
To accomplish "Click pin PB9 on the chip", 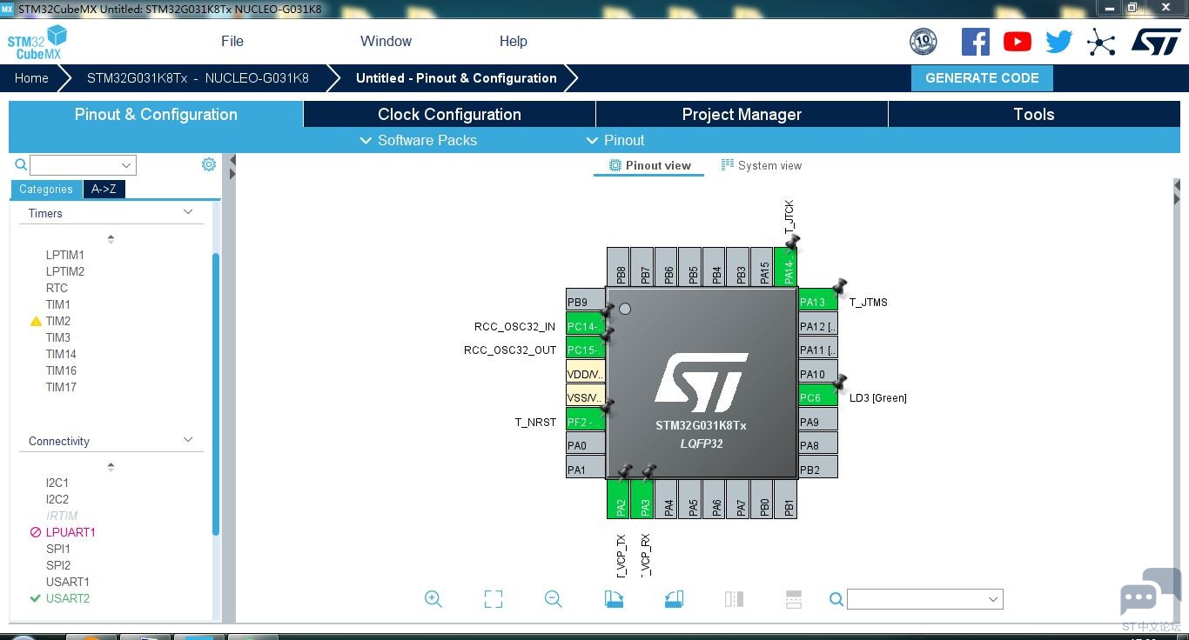I will (585, 302).
